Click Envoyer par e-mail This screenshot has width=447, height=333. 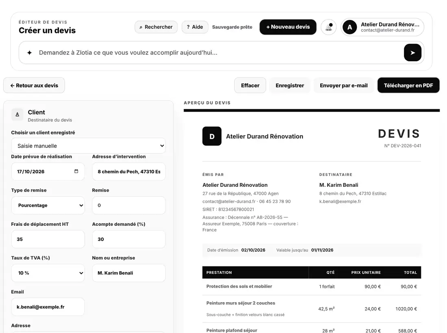pyautogui.click(x=343, y=85)
